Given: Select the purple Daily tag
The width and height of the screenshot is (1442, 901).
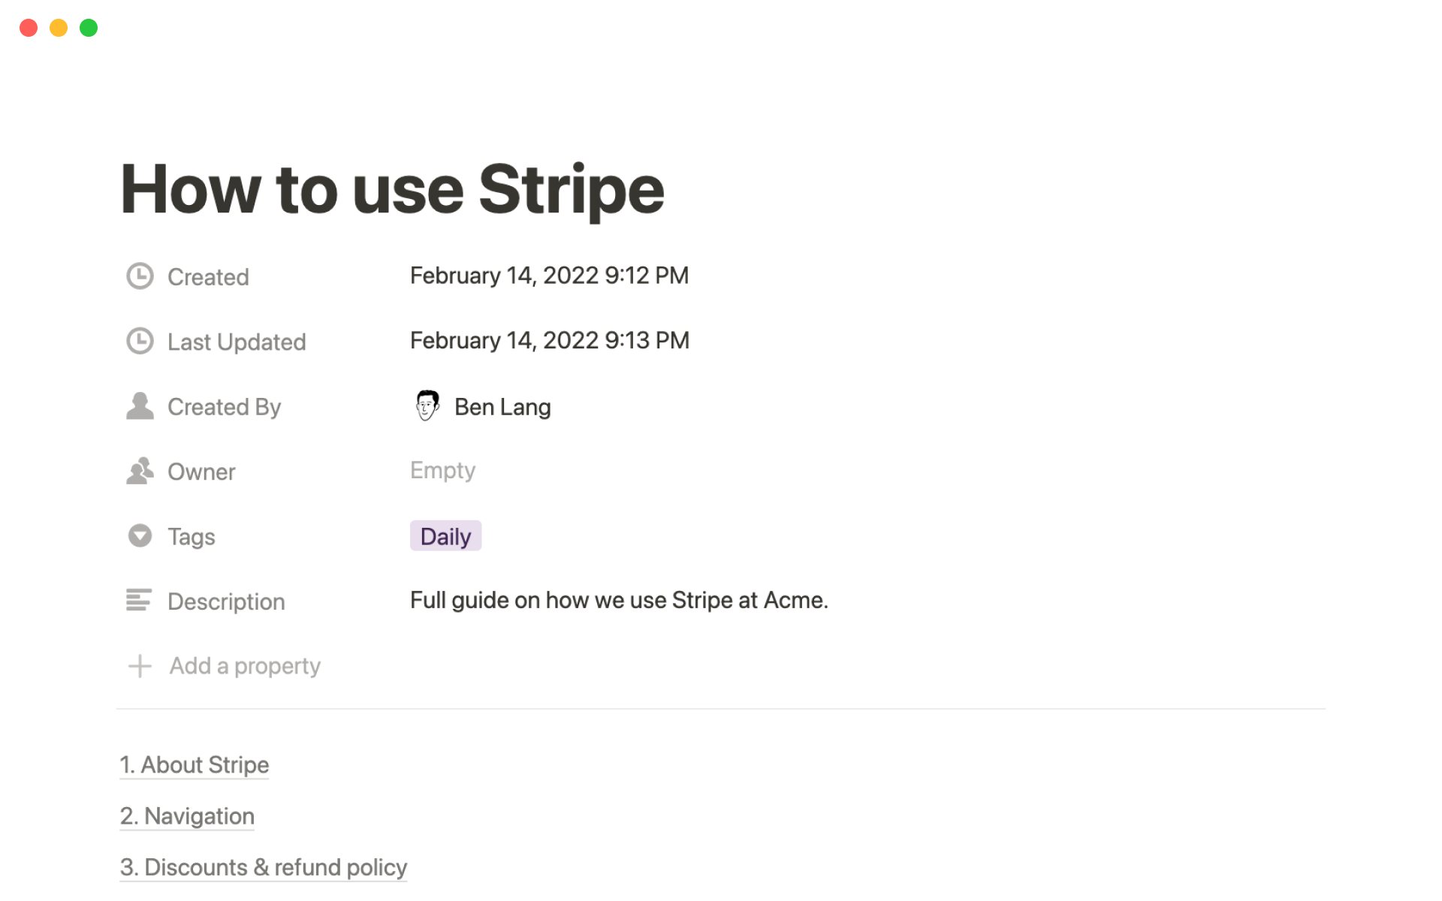Looking at the screenshot, I should 445,536.
